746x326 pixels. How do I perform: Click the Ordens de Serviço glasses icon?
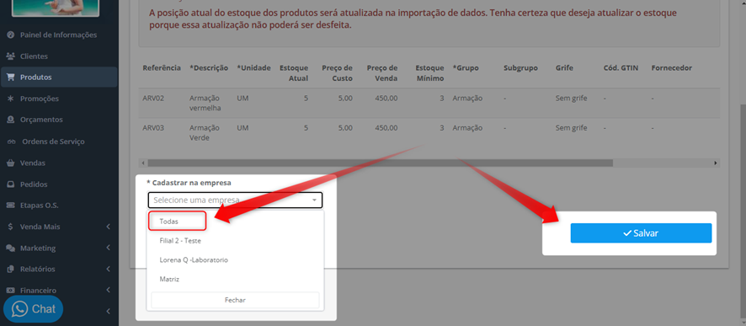10,142
